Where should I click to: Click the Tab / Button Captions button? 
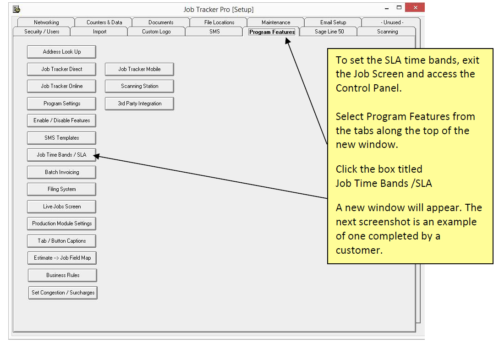(62, 241)
